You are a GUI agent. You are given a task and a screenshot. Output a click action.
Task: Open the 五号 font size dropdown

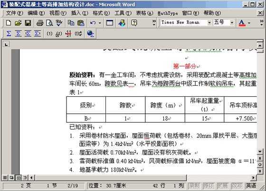232,23
